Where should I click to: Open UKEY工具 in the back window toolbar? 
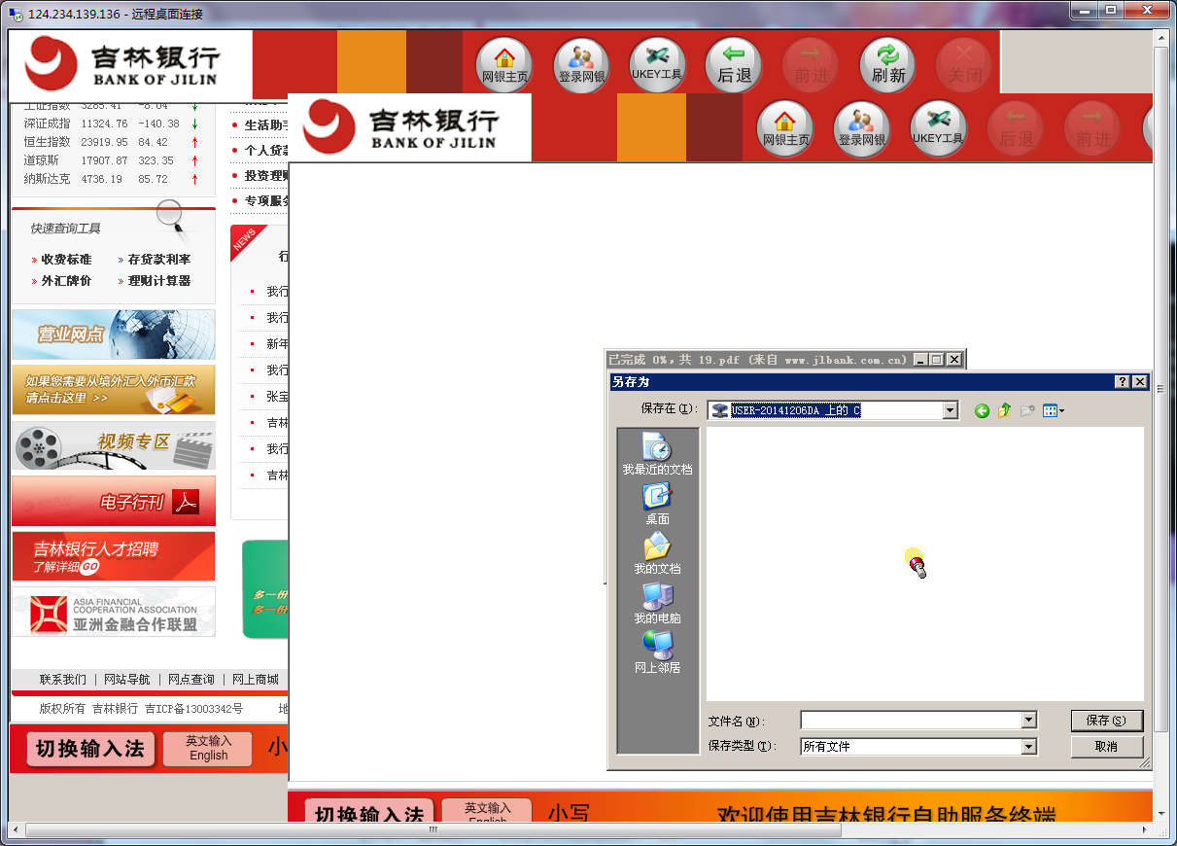pos(658,64)
